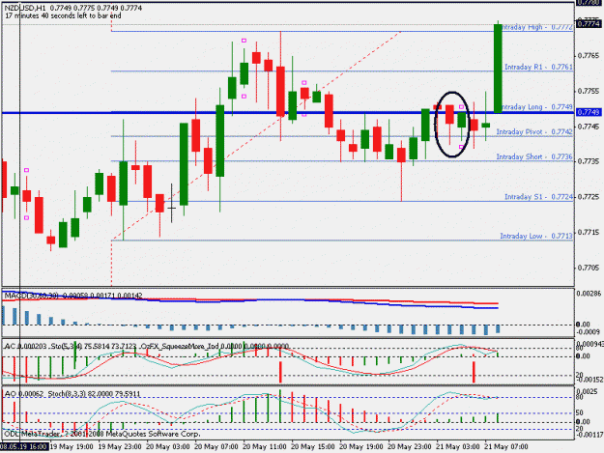Image resolution: width=604 pixels, height=453 pixels.
Task: Click the '21 May 07:00' time label
Action: [506, 447]
